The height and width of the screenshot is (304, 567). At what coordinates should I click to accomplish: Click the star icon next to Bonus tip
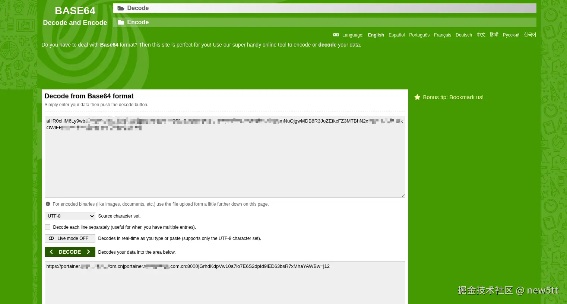[417, 97]
